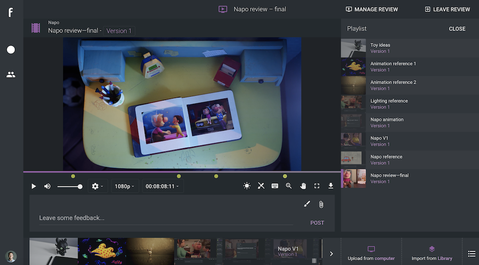This screenshot has height=265, width=479.
Task: Click the main video preview
Action: (182, 104)
